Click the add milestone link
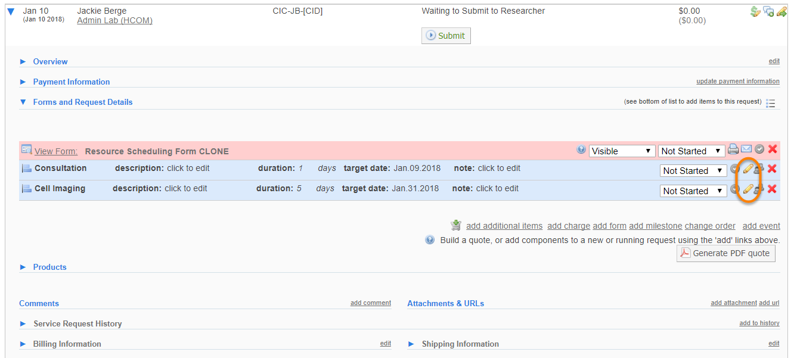Image resolution: width=794 pixels, height=358 pixels. [655, 226]
